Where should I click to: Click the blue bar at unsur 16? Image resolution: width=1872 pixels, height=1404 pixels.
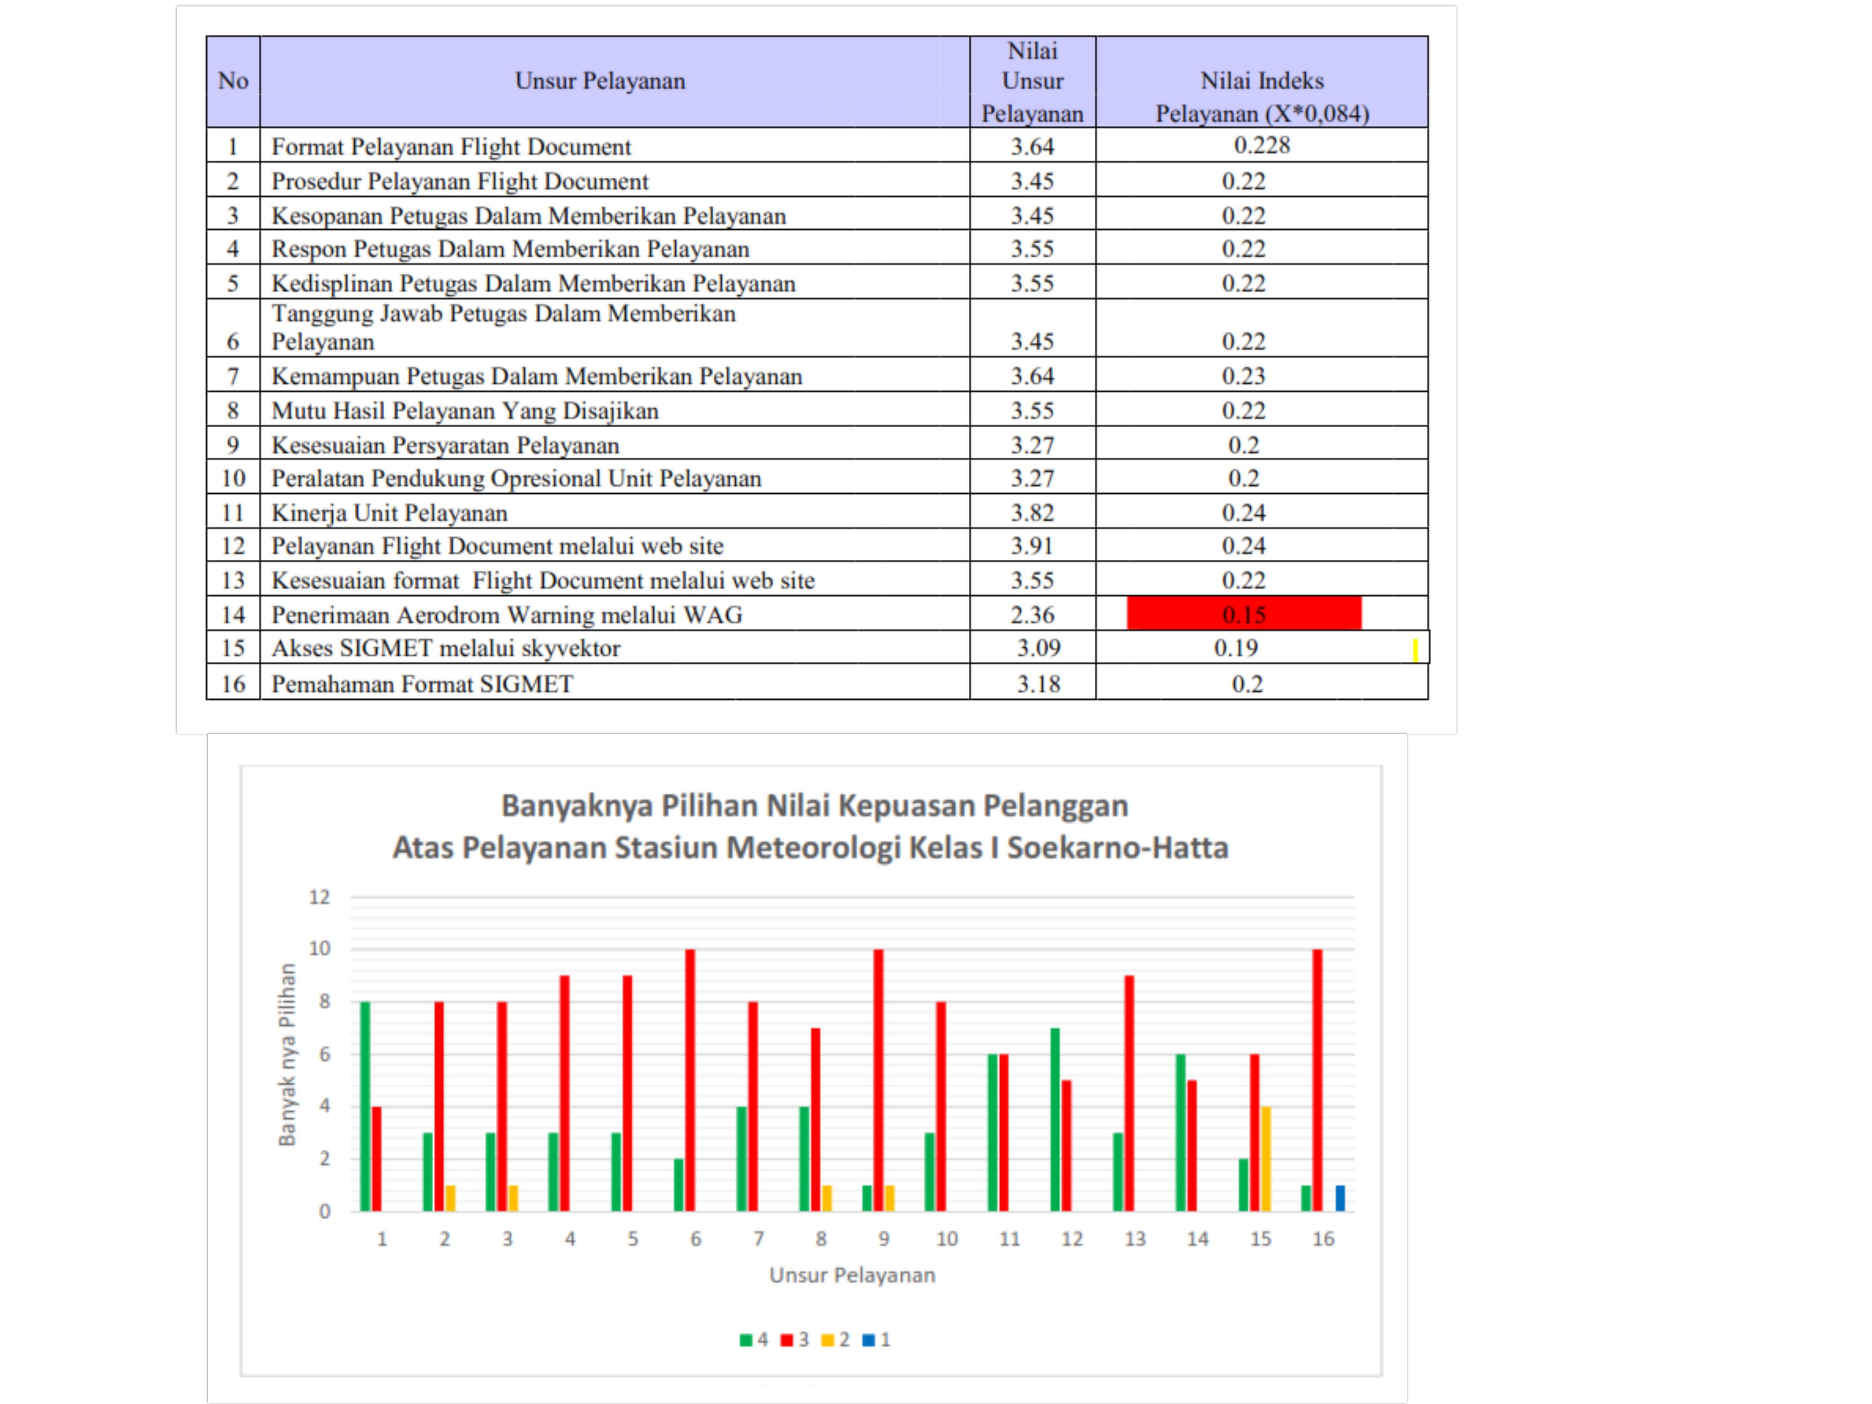[x=1340, y=1199]
